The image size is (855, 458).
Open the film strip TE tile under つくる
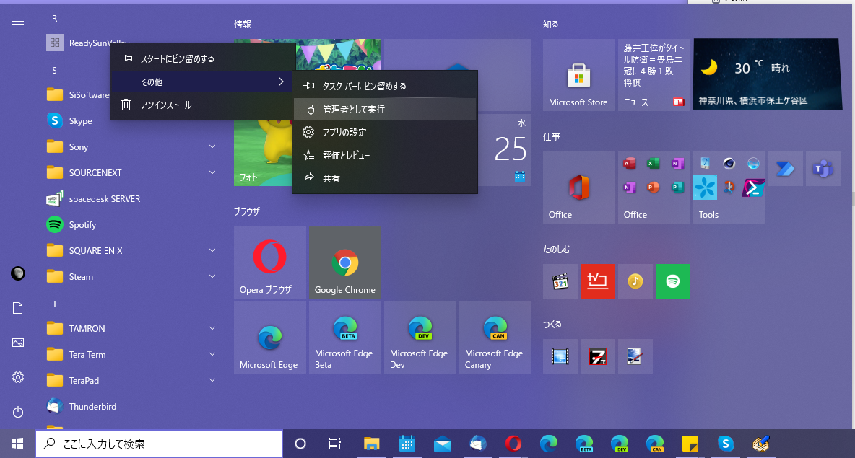(x=560, y=356)
